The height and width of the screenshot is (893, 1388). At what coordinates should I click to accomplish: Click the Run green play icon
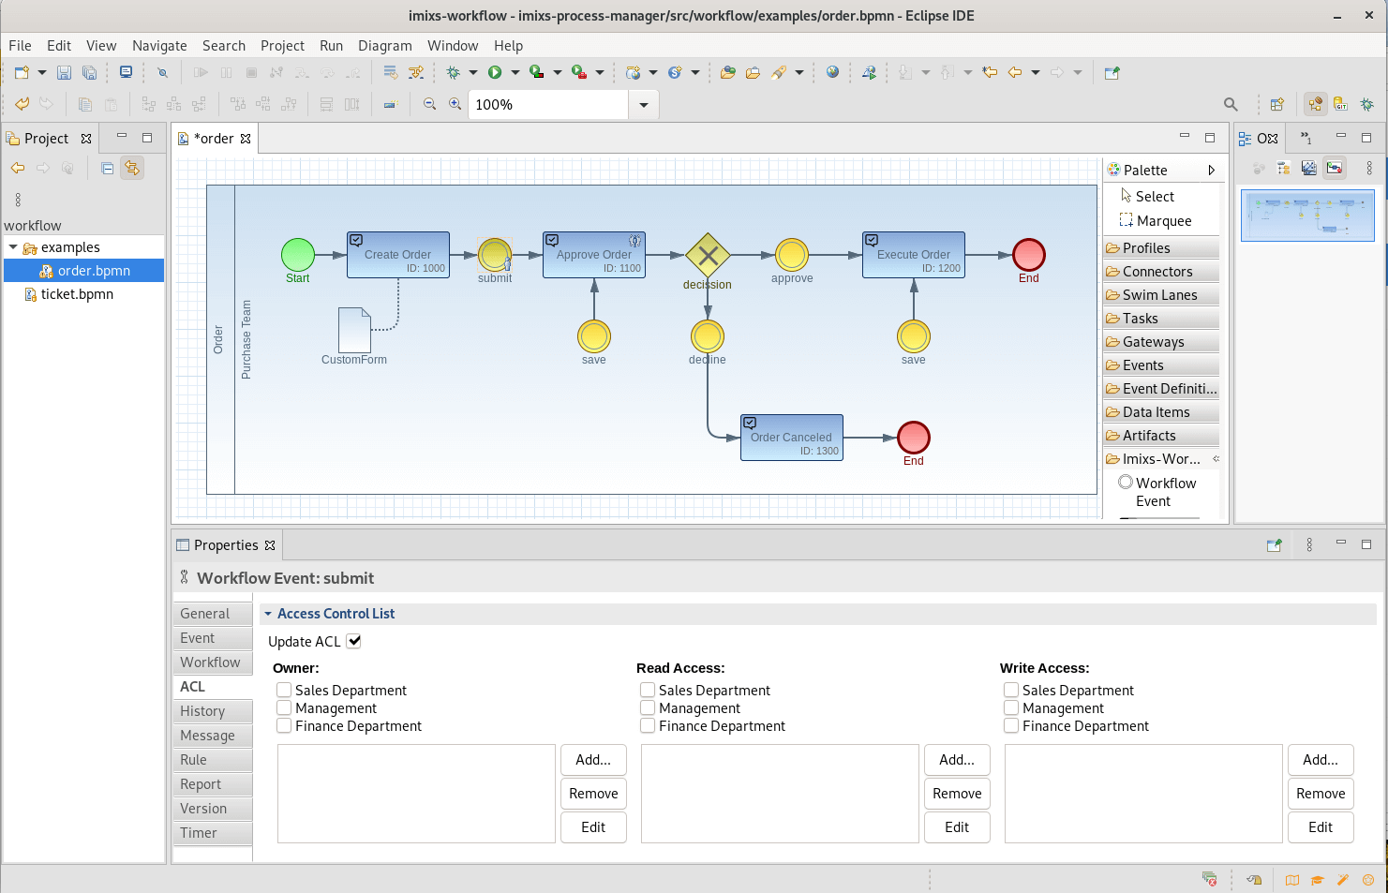coord(497,72)
